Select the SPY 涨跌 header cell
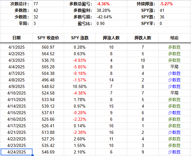This screenshot has height=156, width=191. pyautogui.click(x=79, y=38)
